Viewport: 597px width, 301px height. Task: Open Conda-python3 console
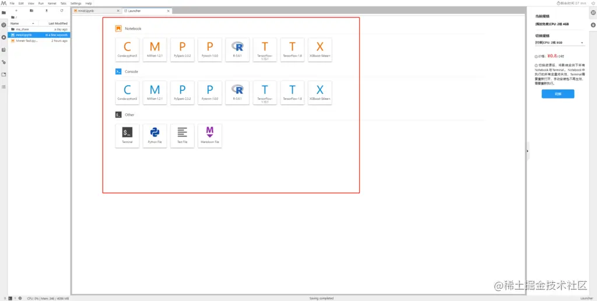click(127, 93)
